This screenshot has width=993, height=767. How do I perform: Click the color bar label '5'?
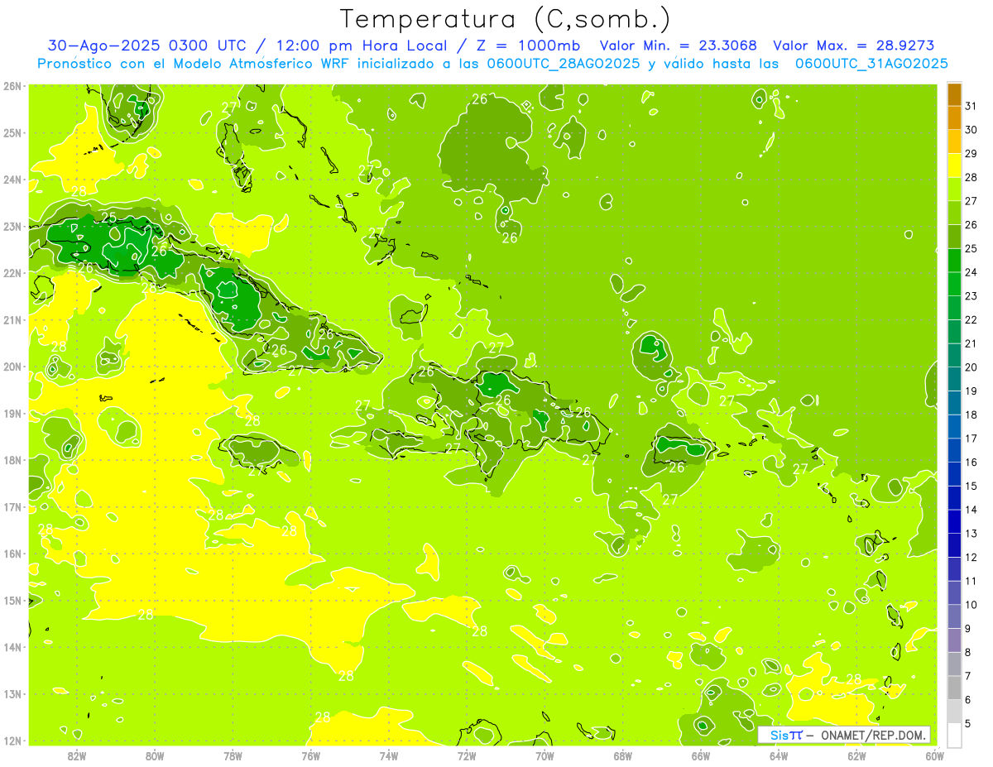(x=968, y=724)
